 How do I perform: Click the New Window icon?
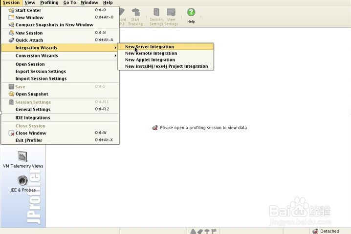pyautogui.click(x=11, y=18)
